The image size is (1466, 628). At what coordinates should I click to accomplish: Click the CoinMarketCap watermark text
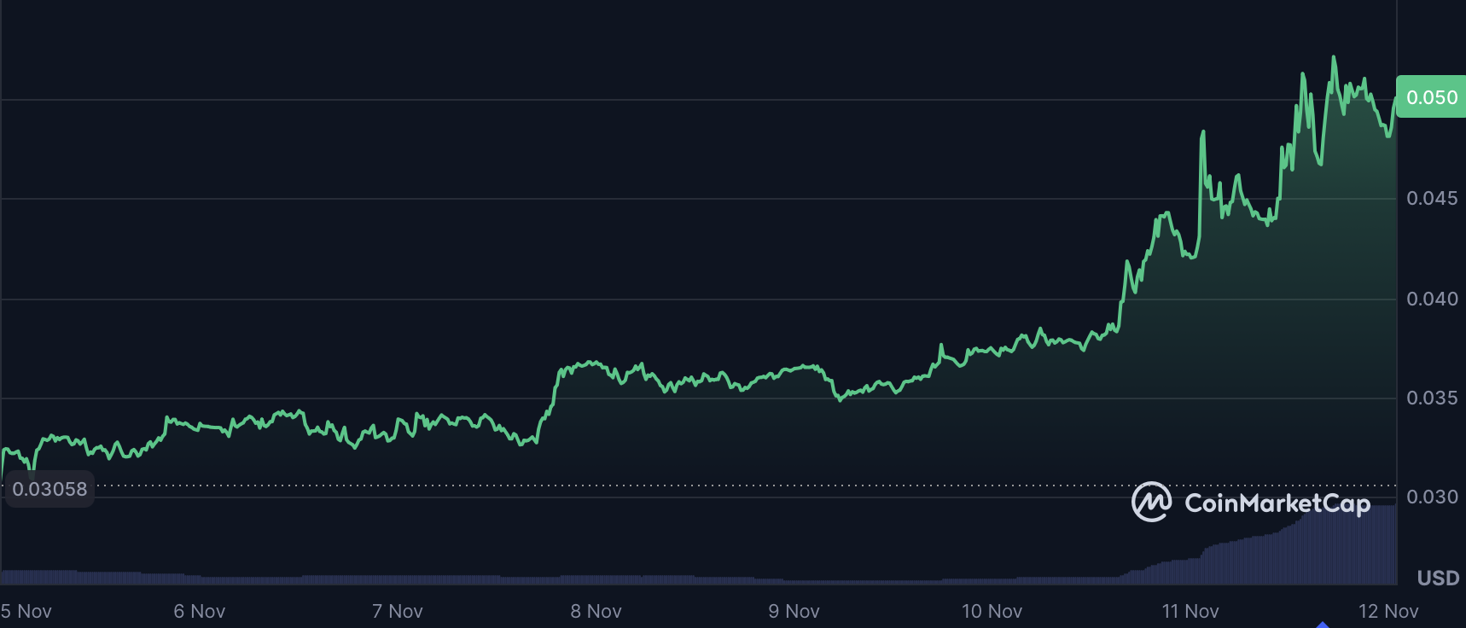1277,503
